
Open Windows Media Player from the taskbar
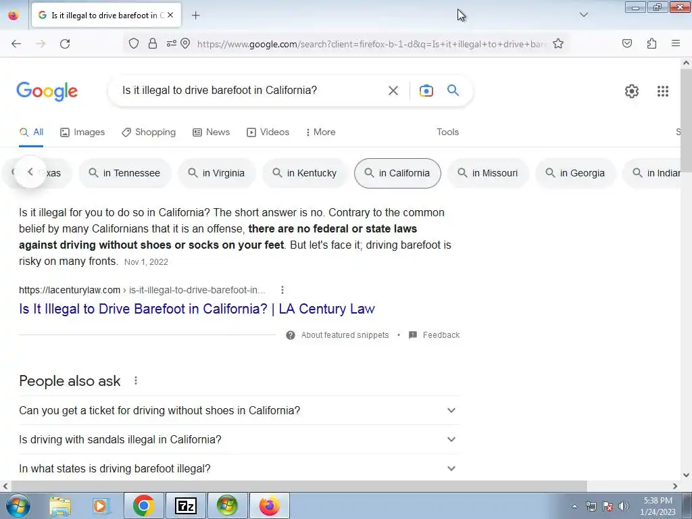pyautogui.click(x=100, y=505)
